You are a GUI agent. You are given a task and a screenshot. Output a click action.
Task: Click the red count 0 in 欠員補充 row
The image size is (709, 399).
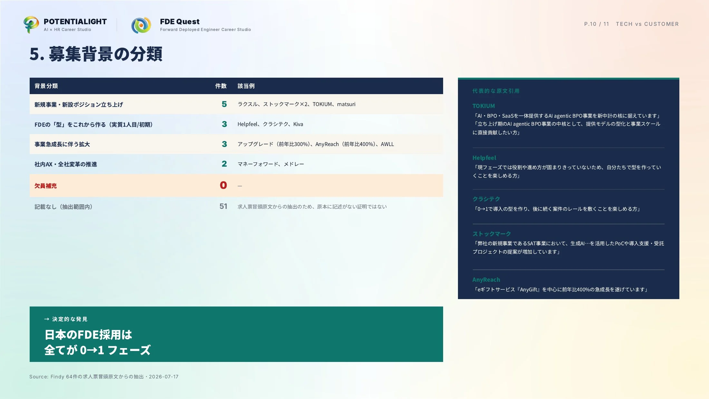[223, 185]
